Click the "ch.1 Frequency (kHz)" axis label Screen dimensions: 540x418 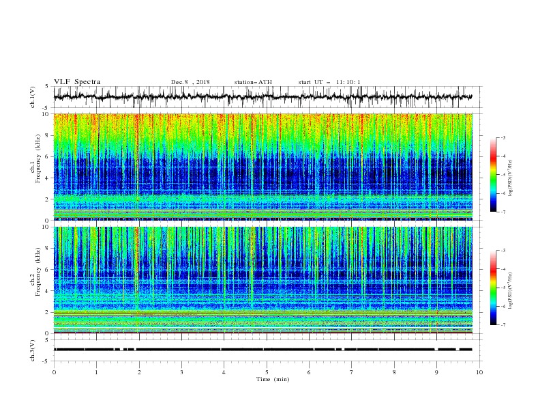click(35, 157)
